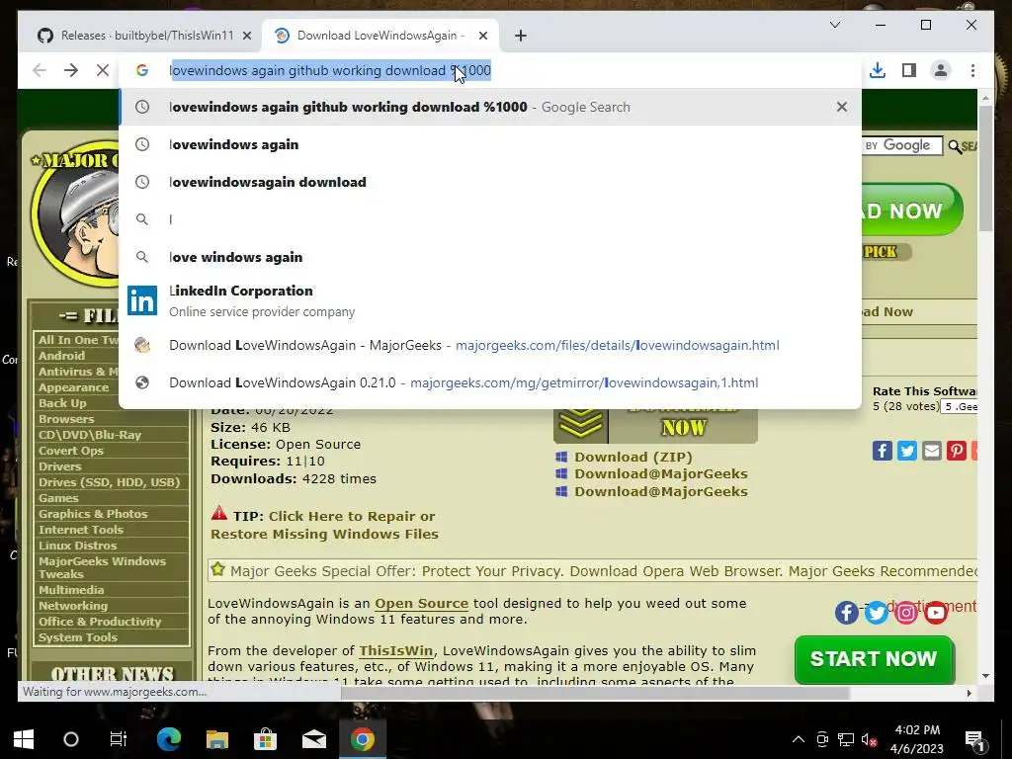Open the Chrome profile avatar
This screenshot has height=759, width=1012.
(941, 70)
